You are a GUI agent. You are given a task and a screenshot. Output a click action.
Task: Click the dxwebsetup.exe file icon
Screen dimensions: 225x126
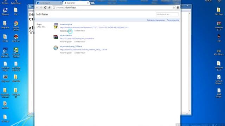[x=56, y=26]
